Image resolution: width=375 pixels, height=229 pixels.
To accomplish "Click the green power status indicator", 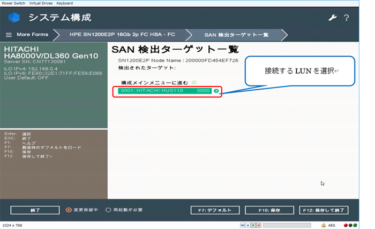I will click(355, 225).
